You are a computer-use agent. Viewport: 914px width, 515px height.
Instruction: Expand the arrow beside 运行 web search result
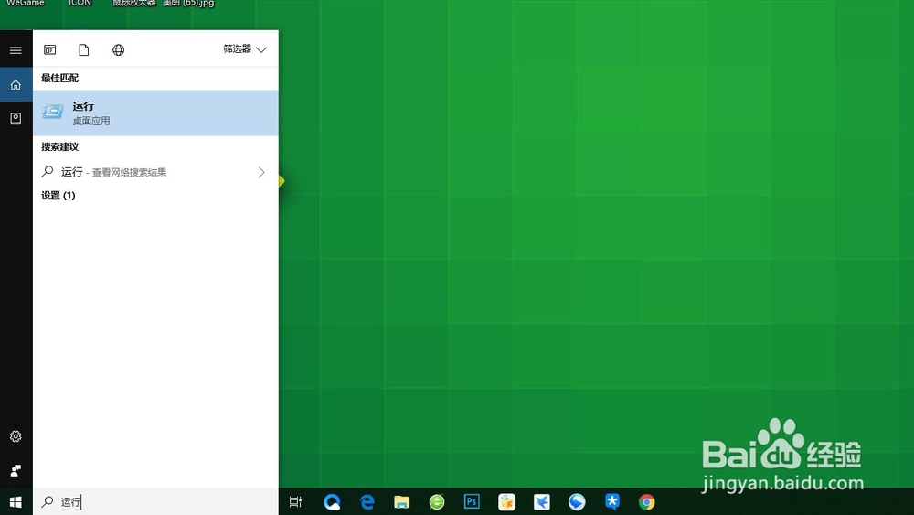pos(261,172)
